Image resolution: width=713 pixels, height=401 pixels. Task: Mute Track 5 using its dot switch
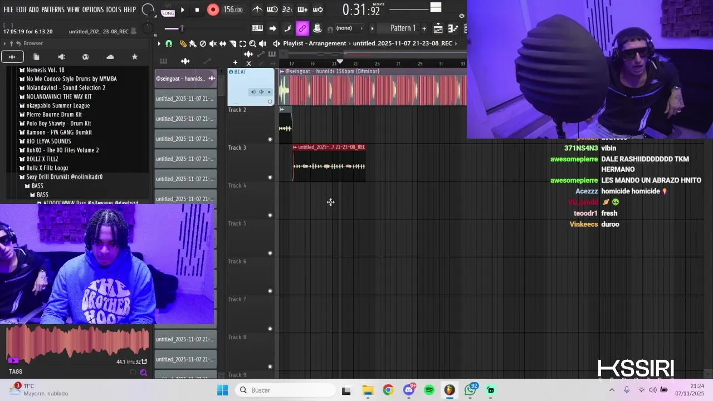coord(270,253)
